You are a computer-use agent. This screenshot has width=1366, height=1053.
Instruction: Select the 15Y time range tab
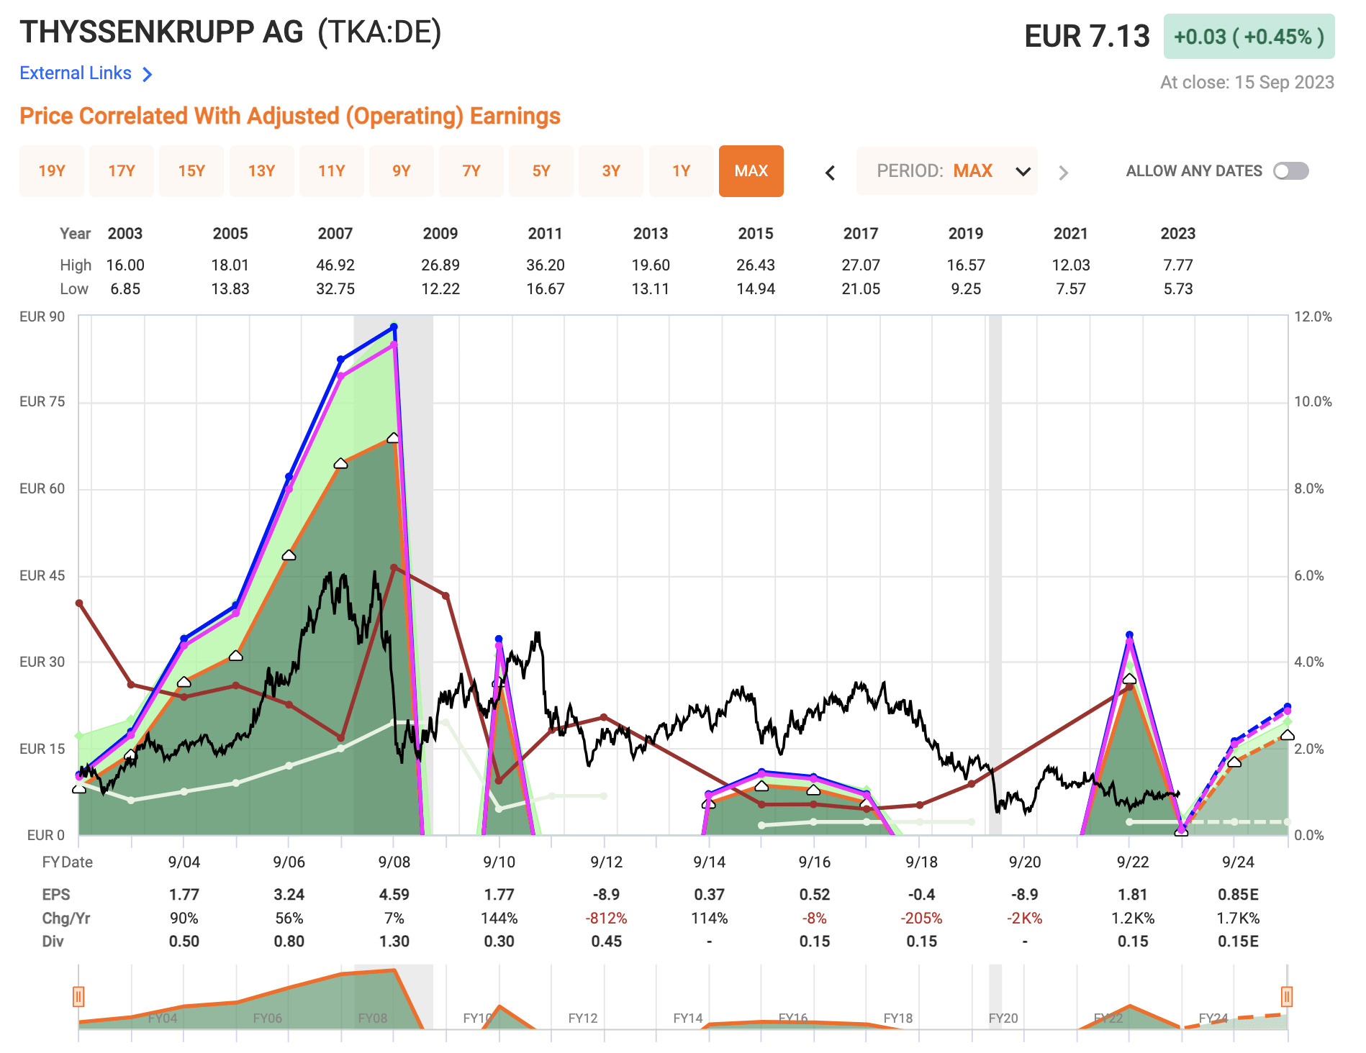click(191, 171)
